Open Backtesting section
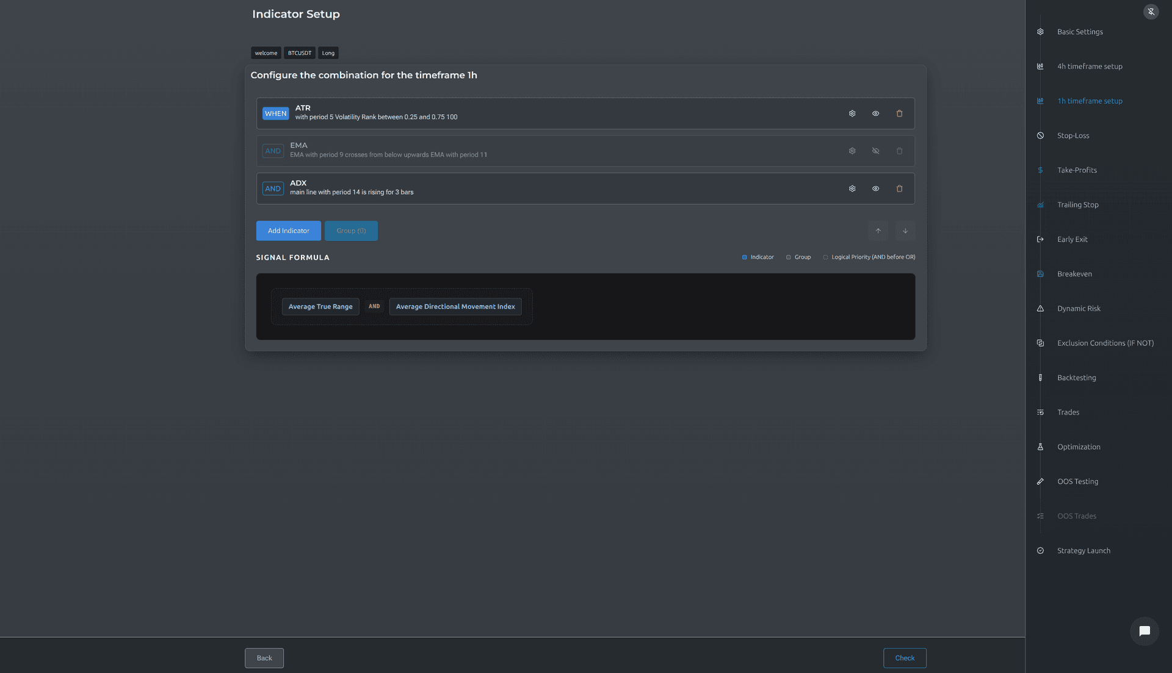This screenshot has height=673, width=1172. pyautogui.click(x=1076, y=378)
